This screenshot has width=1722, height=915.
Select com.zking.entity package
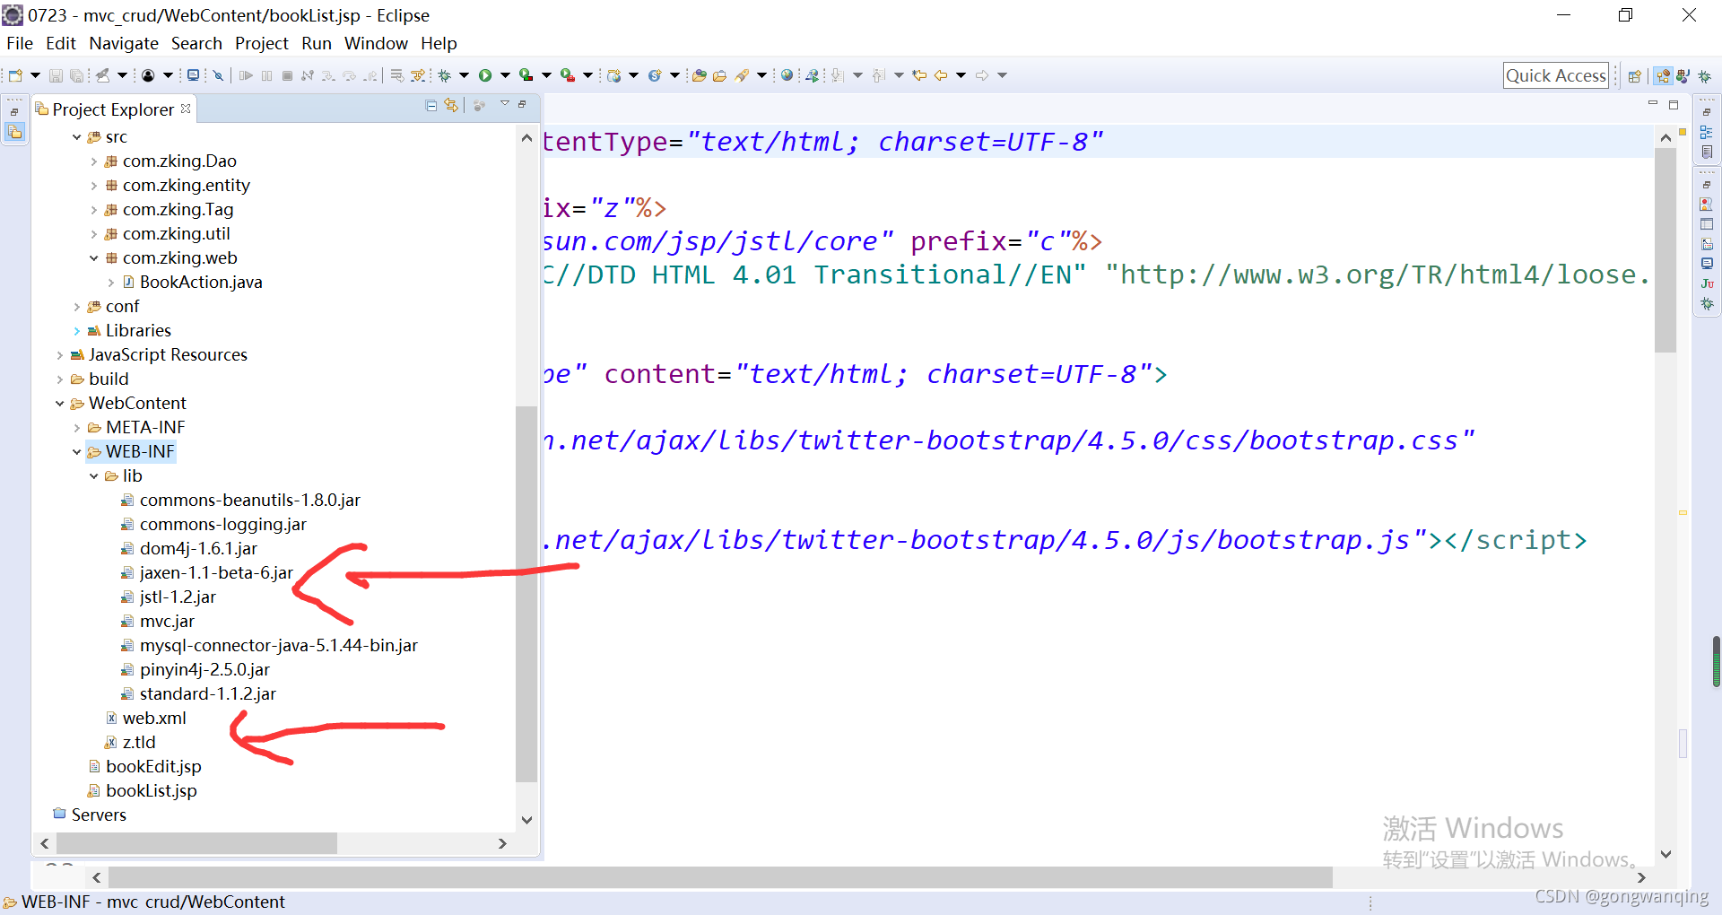pos(186,186)
